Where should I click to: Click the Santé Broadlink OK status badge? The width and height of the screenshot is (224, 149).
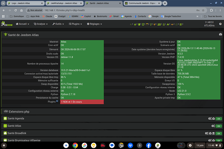click(218, 133)
